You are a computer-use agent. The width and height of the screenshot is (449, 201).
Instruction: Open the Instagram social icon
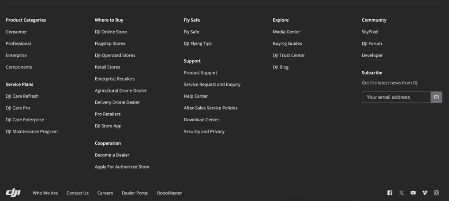pyautogui.click(x=436, y=193)
